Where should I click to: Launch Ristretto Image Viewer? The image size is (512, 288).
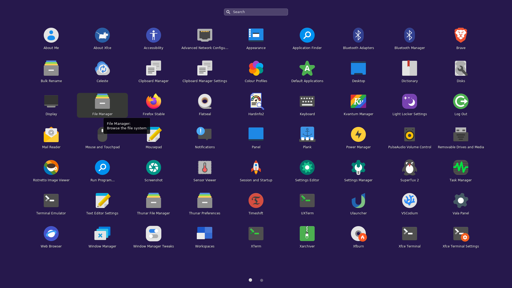(x=51, y=171)
